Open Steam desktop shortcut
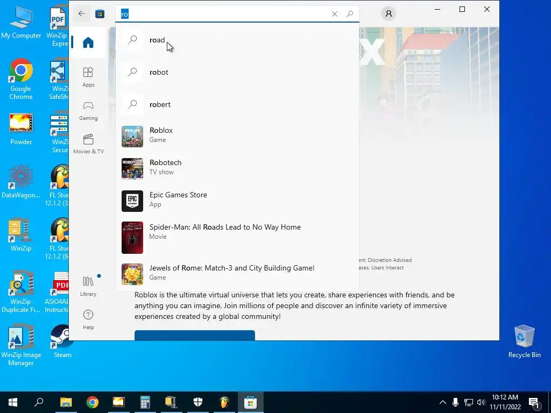This screenshot has height=413, width=551. point(62,341)
